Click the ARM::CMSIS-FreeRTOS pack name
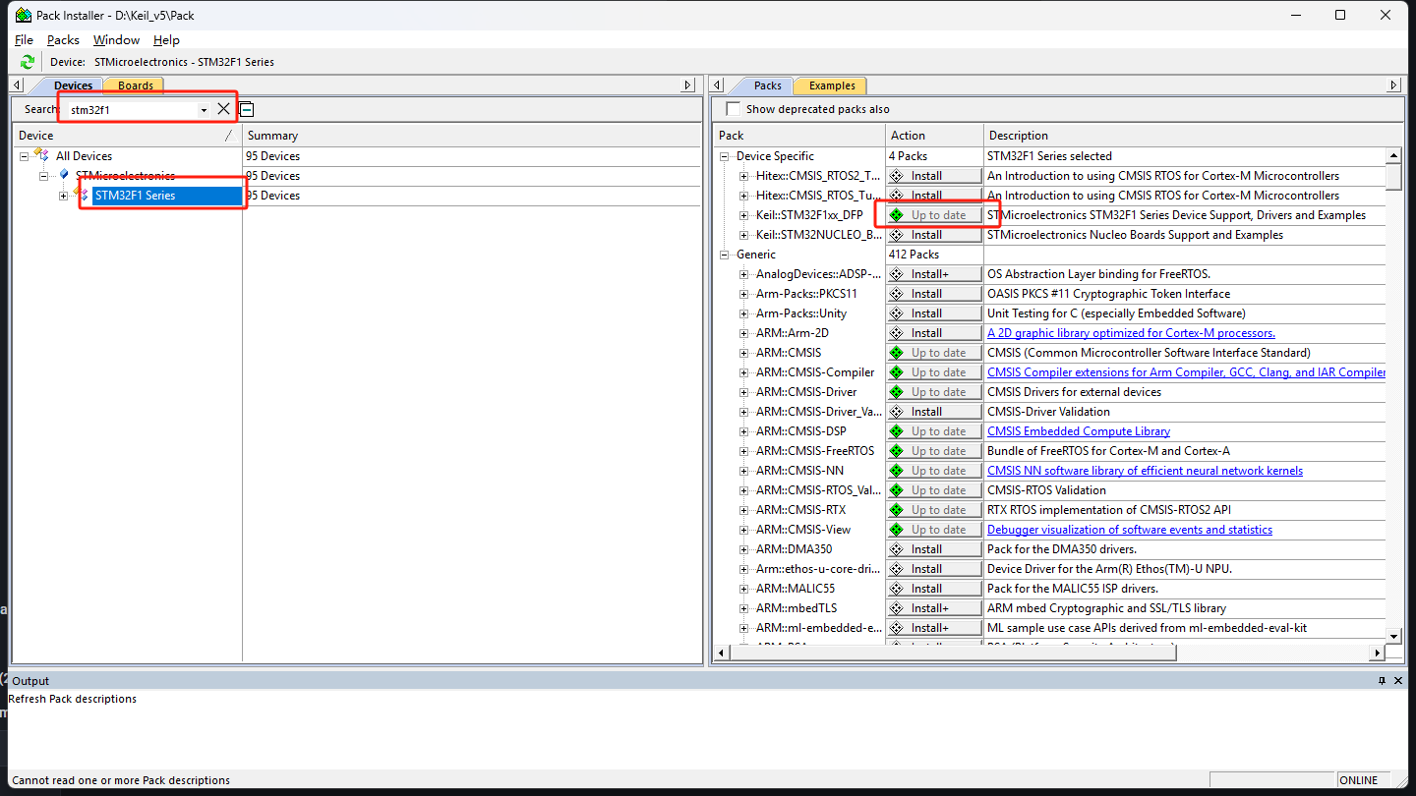The width and height of the screenshot is (1416, 796). tap(815, 451)
